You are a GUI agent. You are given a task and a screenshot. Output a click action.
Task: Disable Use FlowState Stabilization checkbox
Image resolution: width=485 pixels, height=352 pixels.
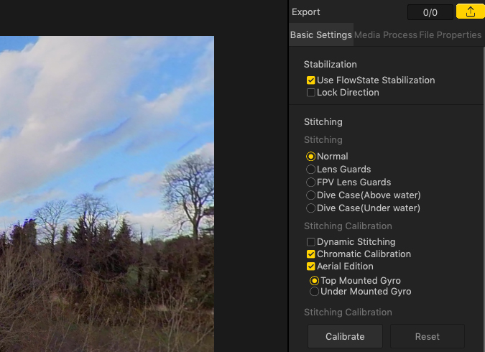tap(310, 80)
